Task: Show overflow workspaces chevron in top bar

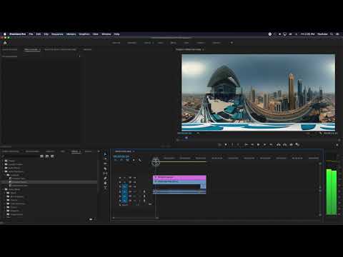Action: pyautogui.click(x=232, y=43)
